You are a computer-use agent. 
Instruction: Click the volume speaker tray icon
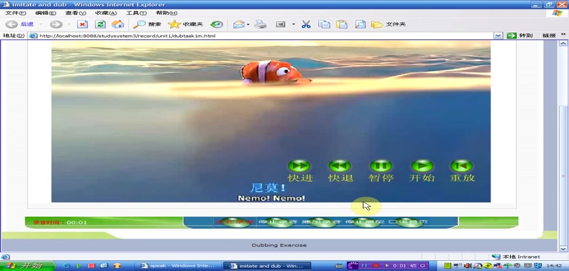pyautogui.click(x=467, y=266)
